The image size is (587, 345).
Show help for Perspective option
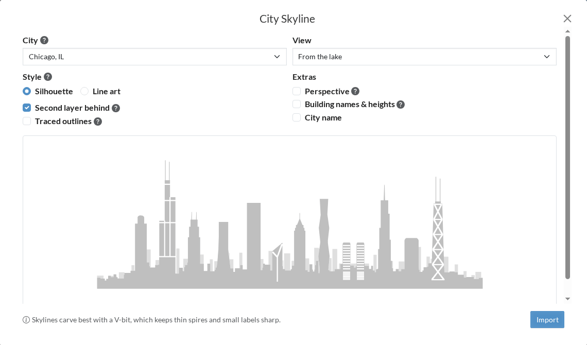pyautogui.click(x=355, y=91)
